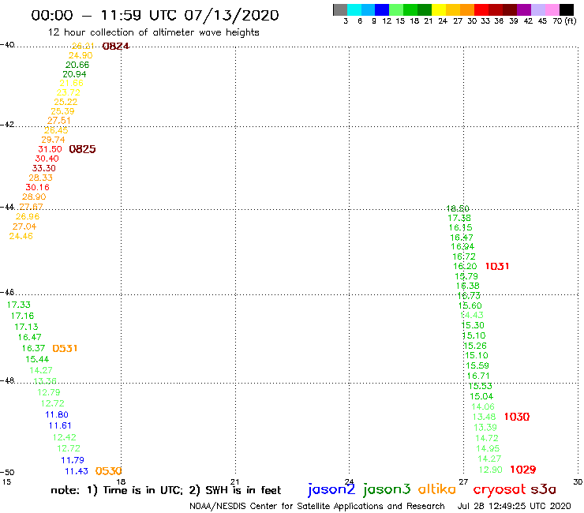
Task: Click the 17.16 wave height value
Action: [x=22, y=316]
